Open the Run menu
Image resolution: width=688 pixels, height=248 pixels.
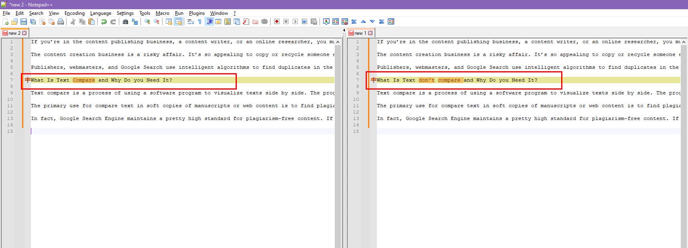pos(179,13)
